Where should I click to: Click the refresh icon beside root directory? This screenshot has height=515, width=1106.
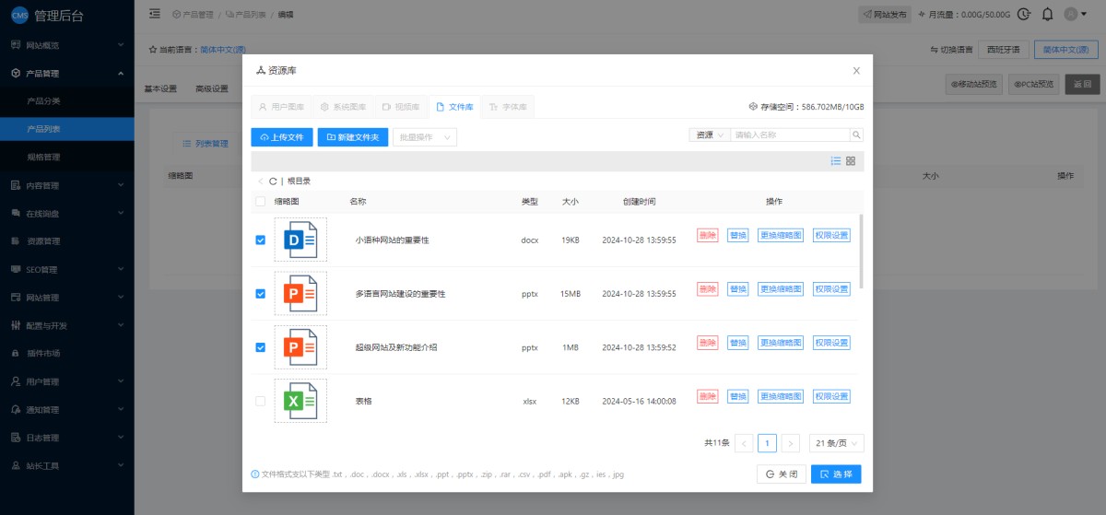click(x=273, y=181)
